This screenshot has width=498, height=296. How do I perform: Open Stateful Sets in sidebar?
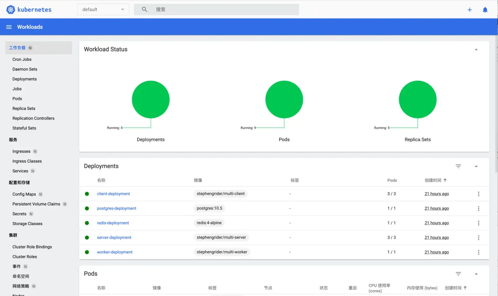pos(24,128)
